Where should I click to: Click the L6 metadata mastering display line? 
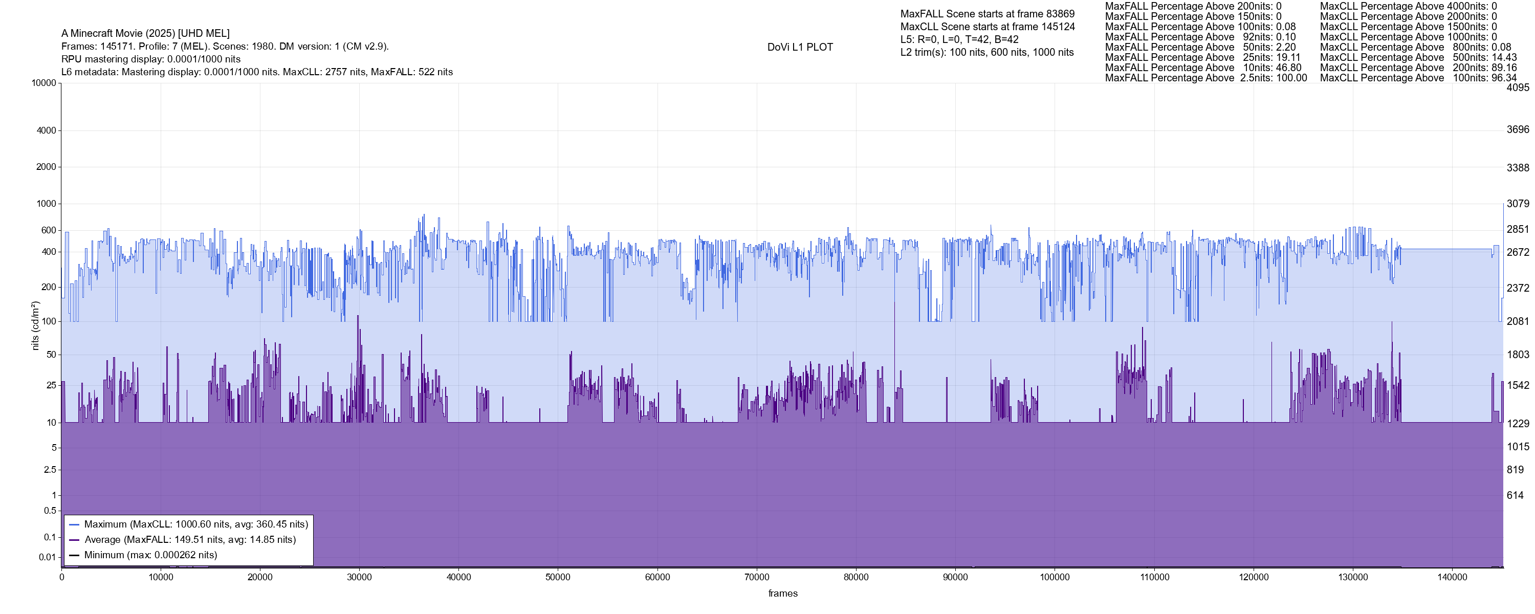coord(257,72)
